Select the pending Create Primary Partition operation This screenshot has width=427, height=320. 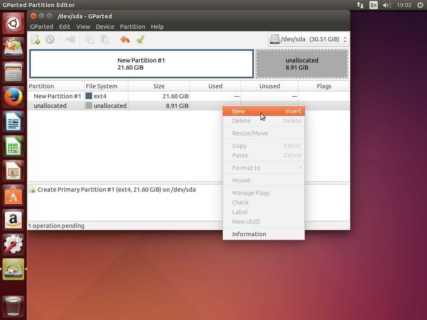tap(116, 190)
